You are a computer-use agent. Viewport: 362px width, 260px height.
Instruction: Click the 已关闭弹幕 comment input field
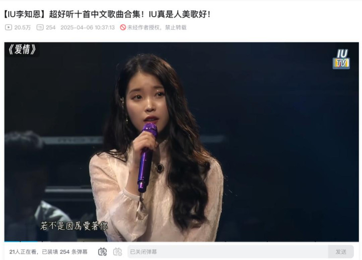pyautogui.click(x=228, y=251)
